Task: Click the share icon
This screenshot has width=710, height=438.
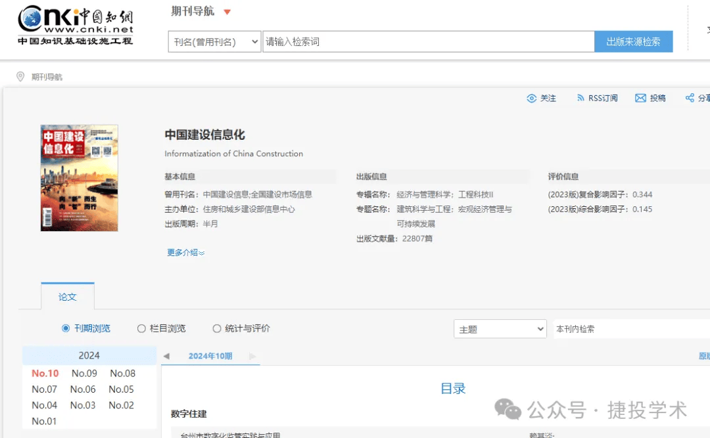Action: tap(690, 98)
